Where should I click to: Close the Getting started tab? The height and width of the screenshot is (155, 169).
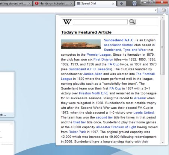pos(29,4)
